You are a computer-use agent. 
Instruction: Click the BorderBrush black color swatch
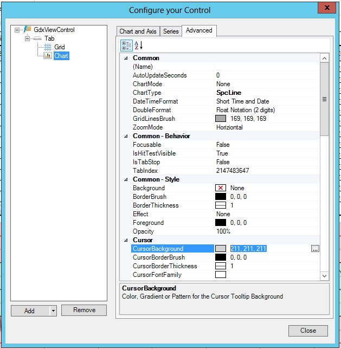pyautogui.click(x=220, y=197)
